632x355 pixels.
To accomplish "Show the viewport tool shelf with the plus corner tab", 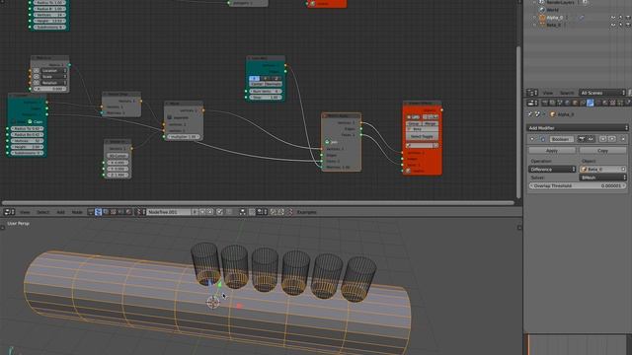I will pos(2,228).
